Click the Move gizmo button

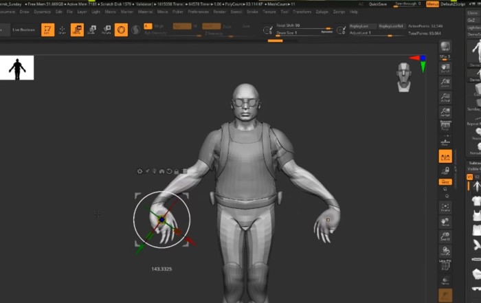(77, 30)
